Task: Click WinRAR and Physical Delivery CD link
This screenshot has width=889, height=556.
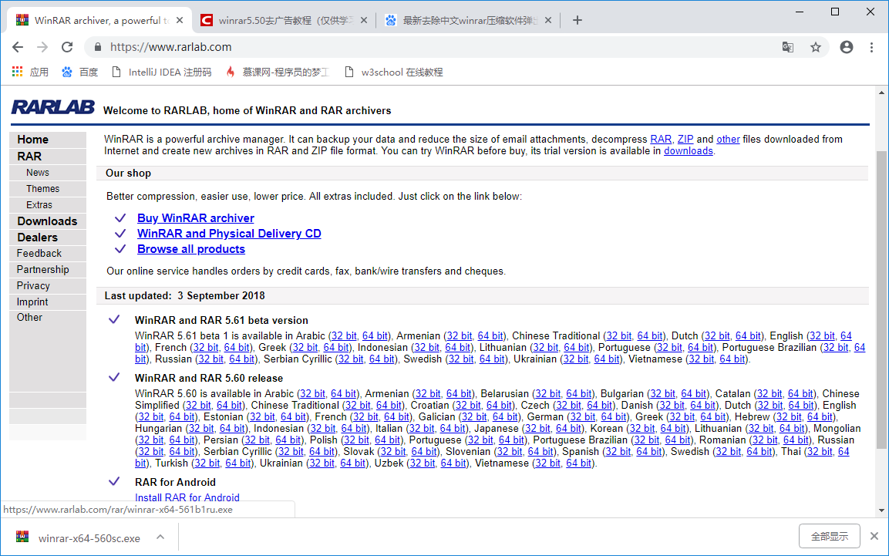Action: coord(229,234)
